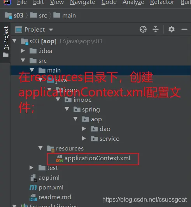Select the aop.iml module file
Screen dimensions: 191x207
45,178
